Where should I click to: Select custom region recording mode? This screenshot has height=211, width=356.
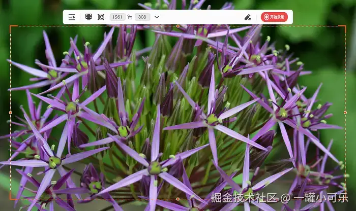point(101,17)
